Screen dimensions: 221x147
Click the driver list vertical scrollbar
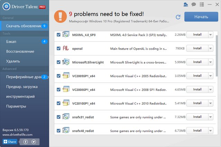click(217, 56)
